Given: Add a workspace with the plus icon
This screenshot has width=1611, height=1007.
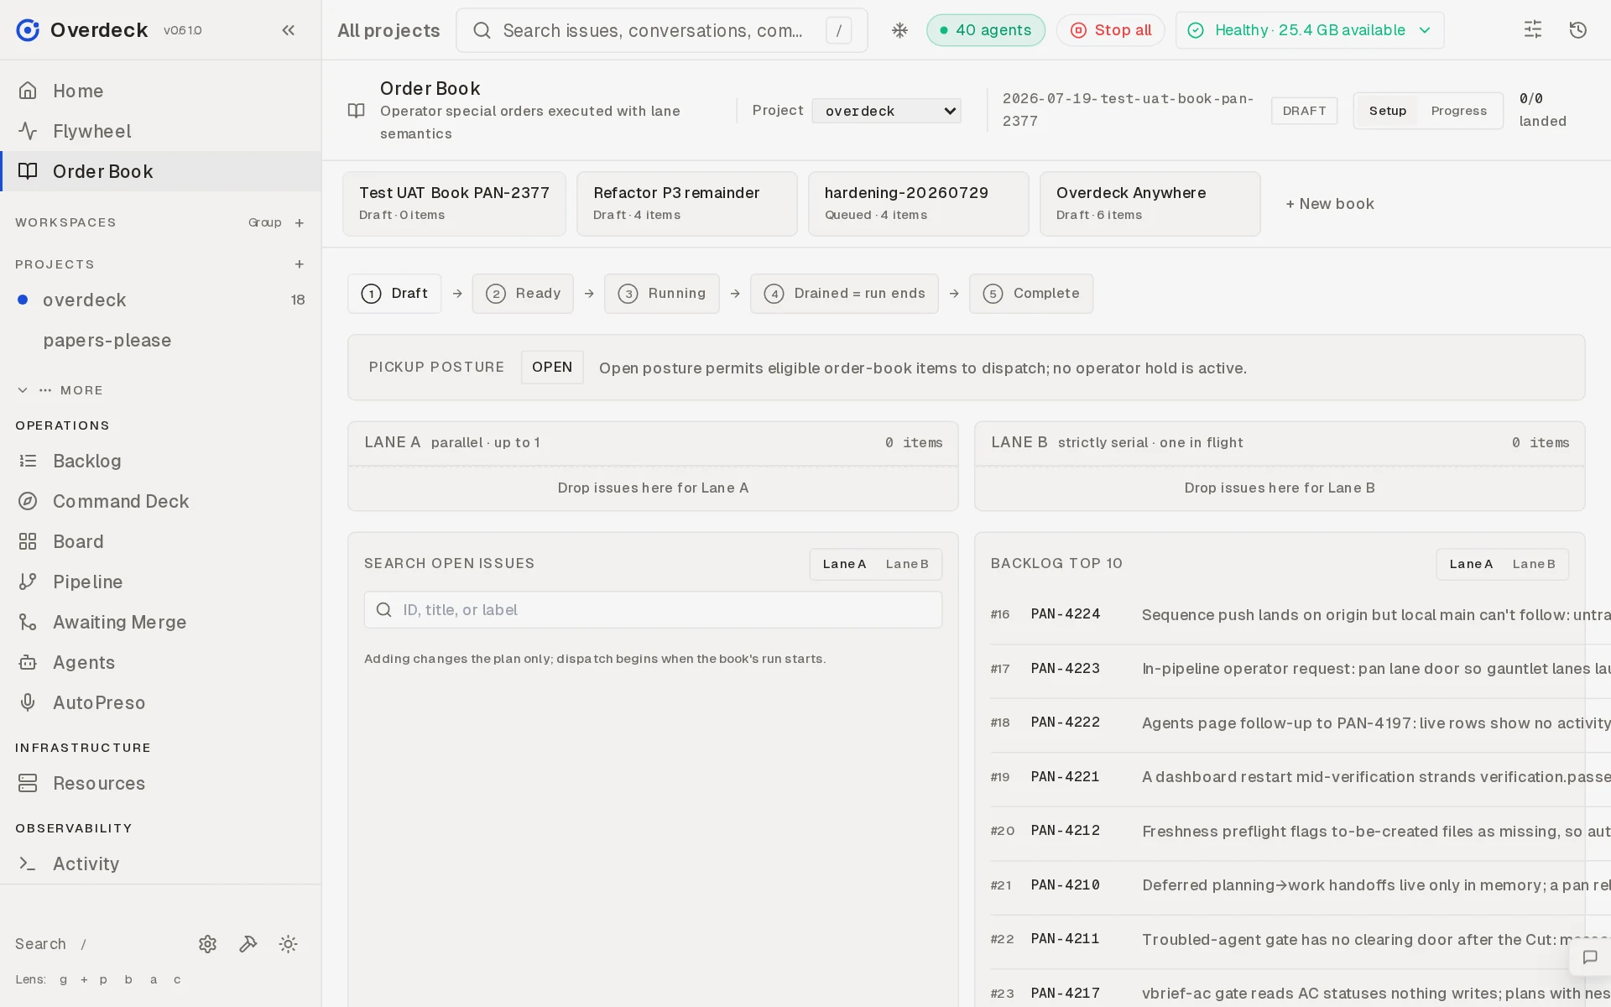Looking at the screenshot, I should coord(300,222).
